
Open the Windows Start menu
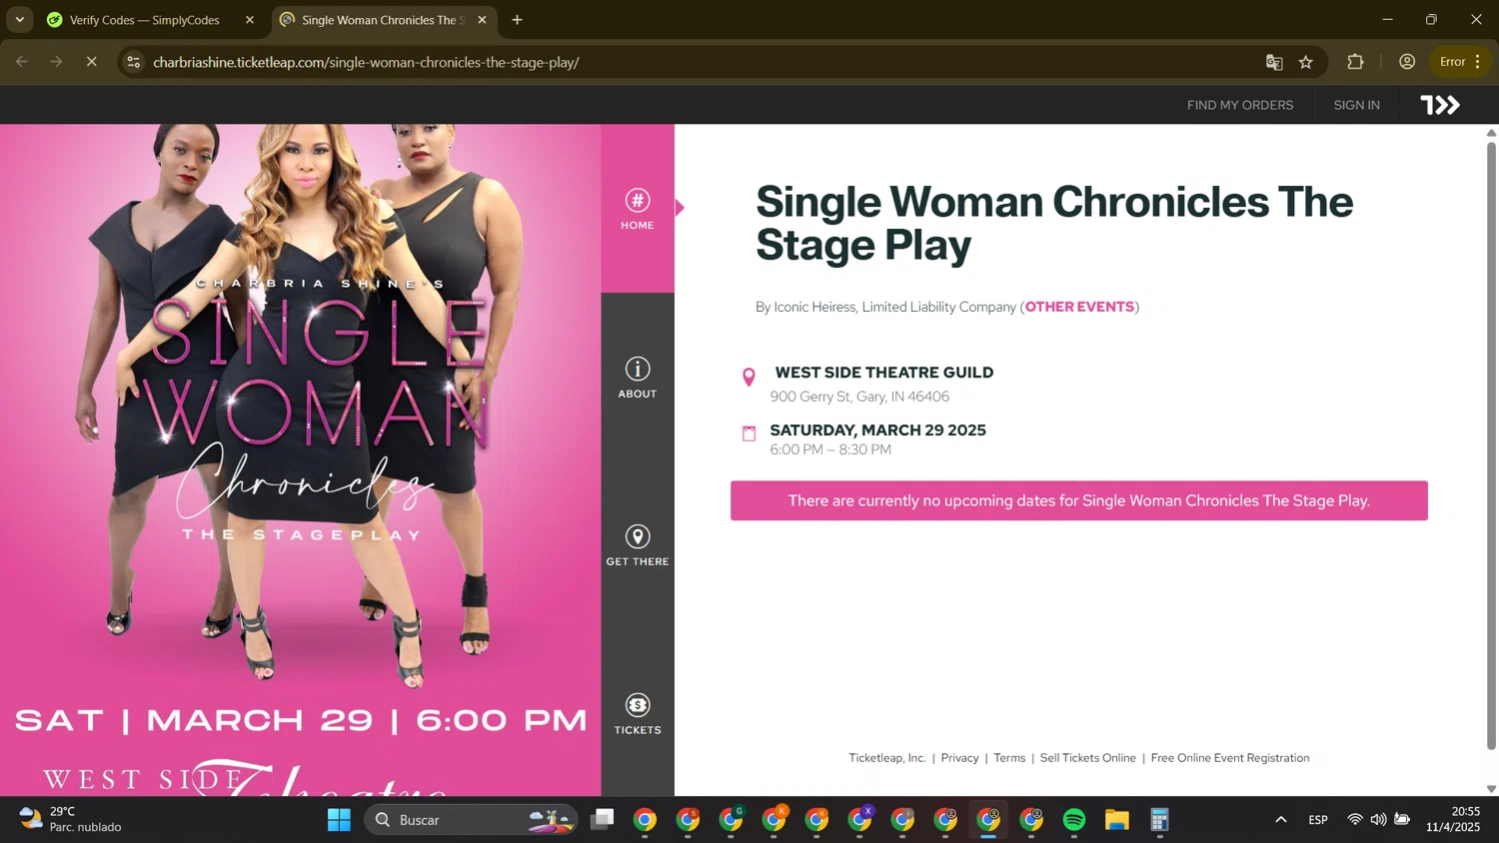[339, 820]
